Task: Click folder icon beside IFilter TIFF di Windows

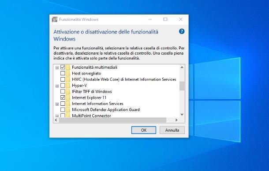Action: click(x=68, y=91)
